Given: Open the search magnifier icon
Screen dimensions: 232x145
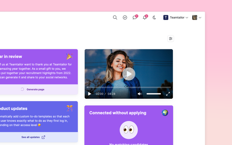Looking at the screenshot, I should 115,18.
